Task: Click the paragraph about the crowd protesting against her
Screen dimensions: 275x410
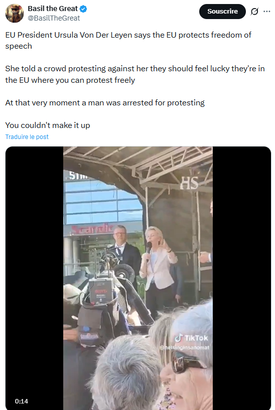Action: (135, 74)
